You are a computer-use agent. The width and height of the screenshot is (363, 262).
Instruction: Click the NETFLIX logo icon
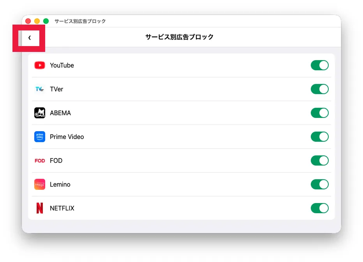(40, 208)
